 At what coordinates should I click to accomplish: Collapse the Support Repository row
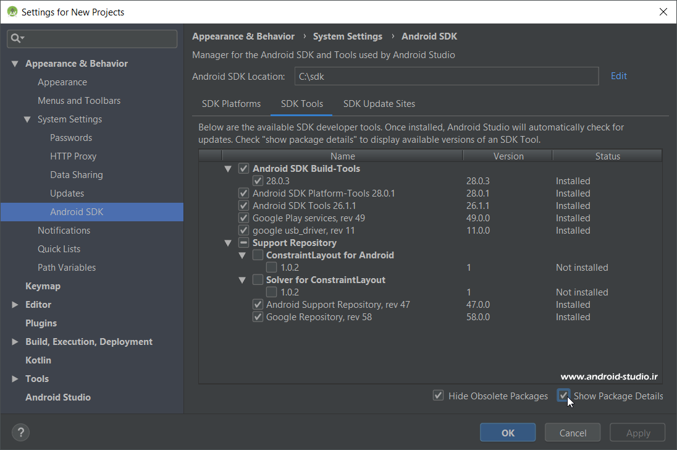tap(228, 243)
